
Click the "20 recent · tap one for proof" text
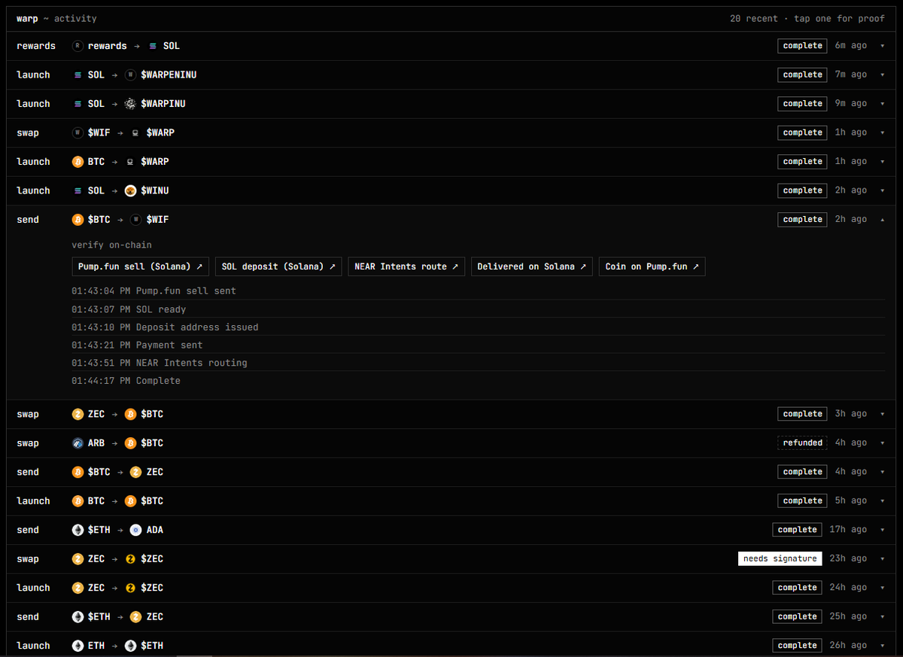click(x=807, y=19)
